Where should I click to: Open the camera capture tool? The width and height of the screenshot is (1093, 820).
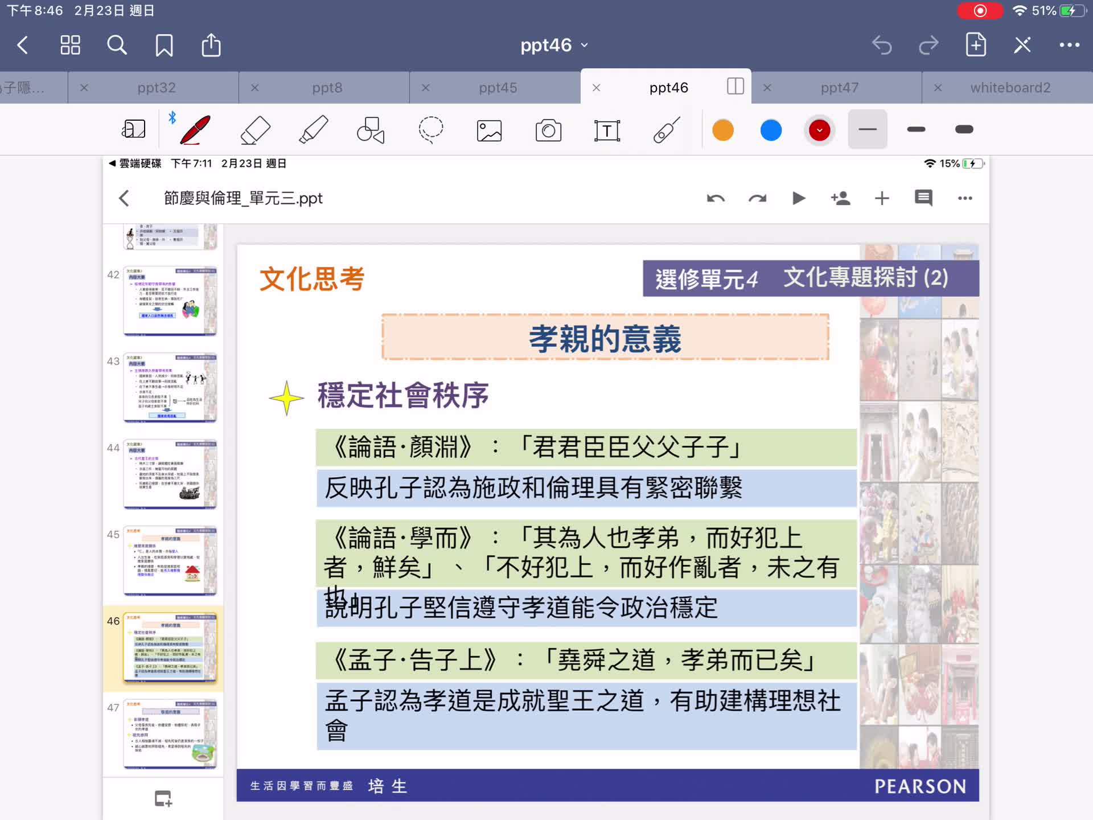pyautogui.click(x=548, y=130)
